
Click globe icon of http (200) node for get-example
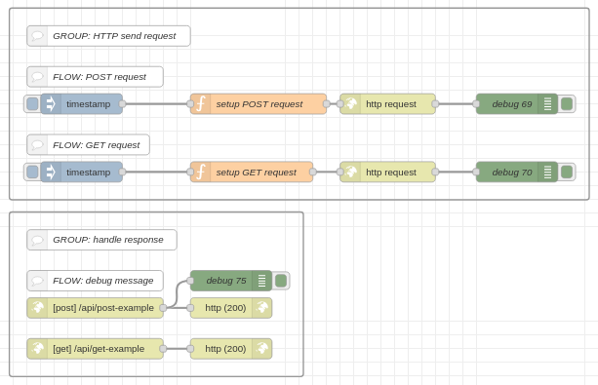click(x=262, y=349)
